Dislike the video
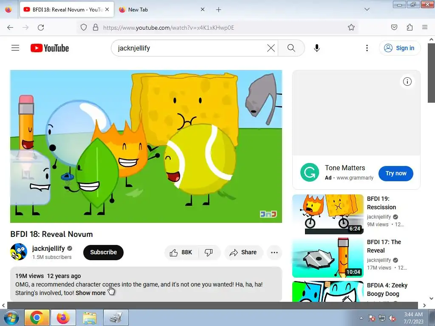 coord(209,252)
